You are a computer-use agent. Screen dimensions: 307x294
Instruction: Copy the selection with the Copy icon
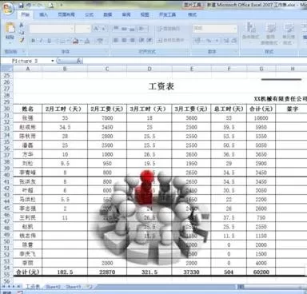[22, 33]
